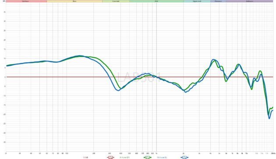Click the red legend label text
This screenshot has height=159, width=276.
point(85,157)
